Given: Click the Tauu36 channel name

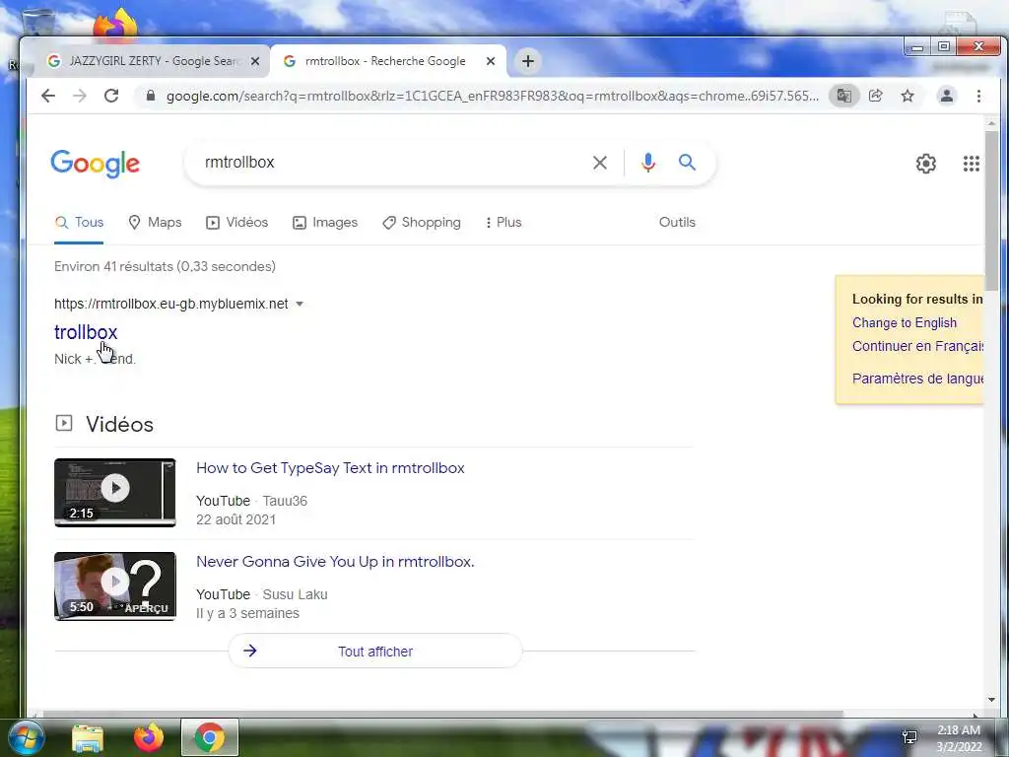Looking at the screenshot, I should point(285,501).
